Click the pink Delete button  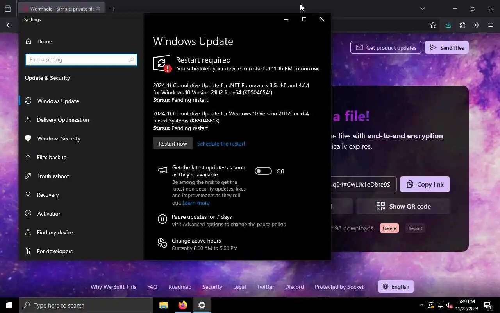[x=389, y=228]
